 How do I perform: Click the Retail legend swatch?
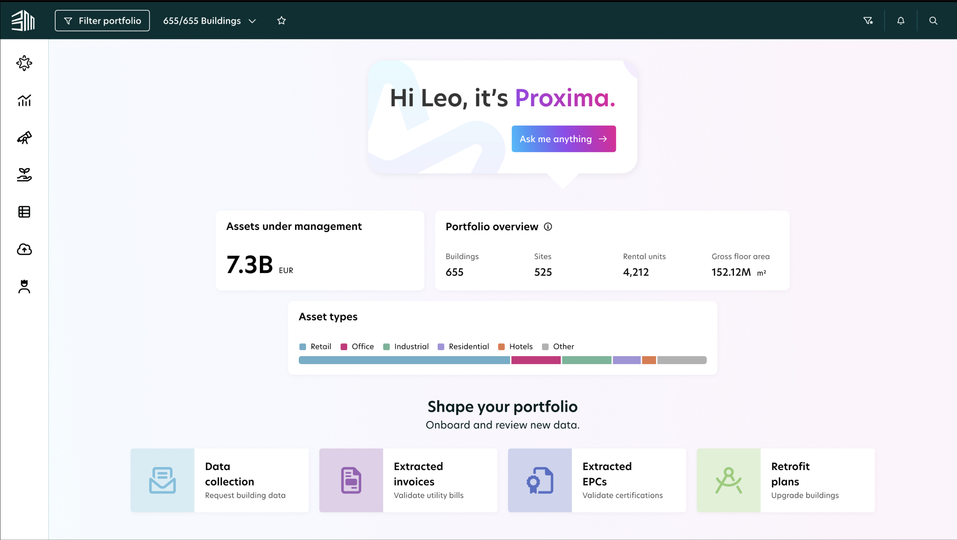(x=303, y=347)
